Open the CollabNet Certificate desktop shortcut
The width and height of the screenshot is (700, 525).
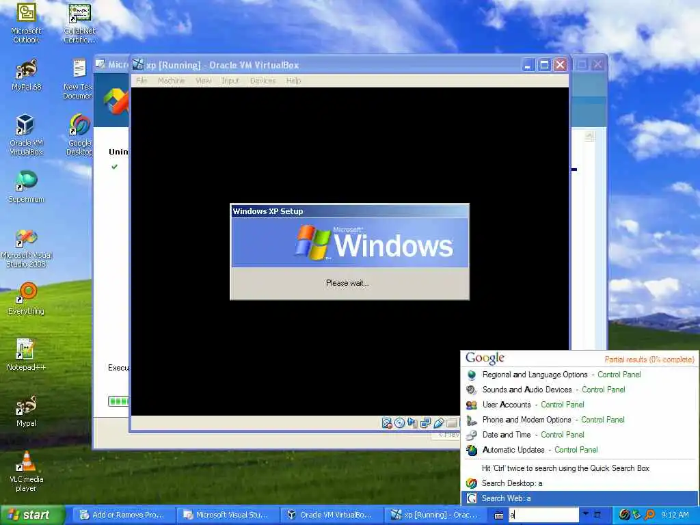pos(79,23)
